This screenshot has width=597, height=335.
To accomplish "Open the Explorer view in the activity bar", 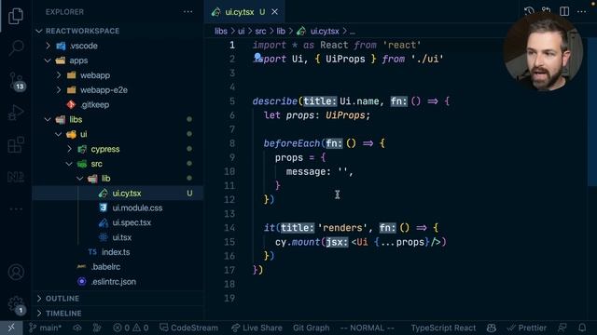I will click(16, 16).
